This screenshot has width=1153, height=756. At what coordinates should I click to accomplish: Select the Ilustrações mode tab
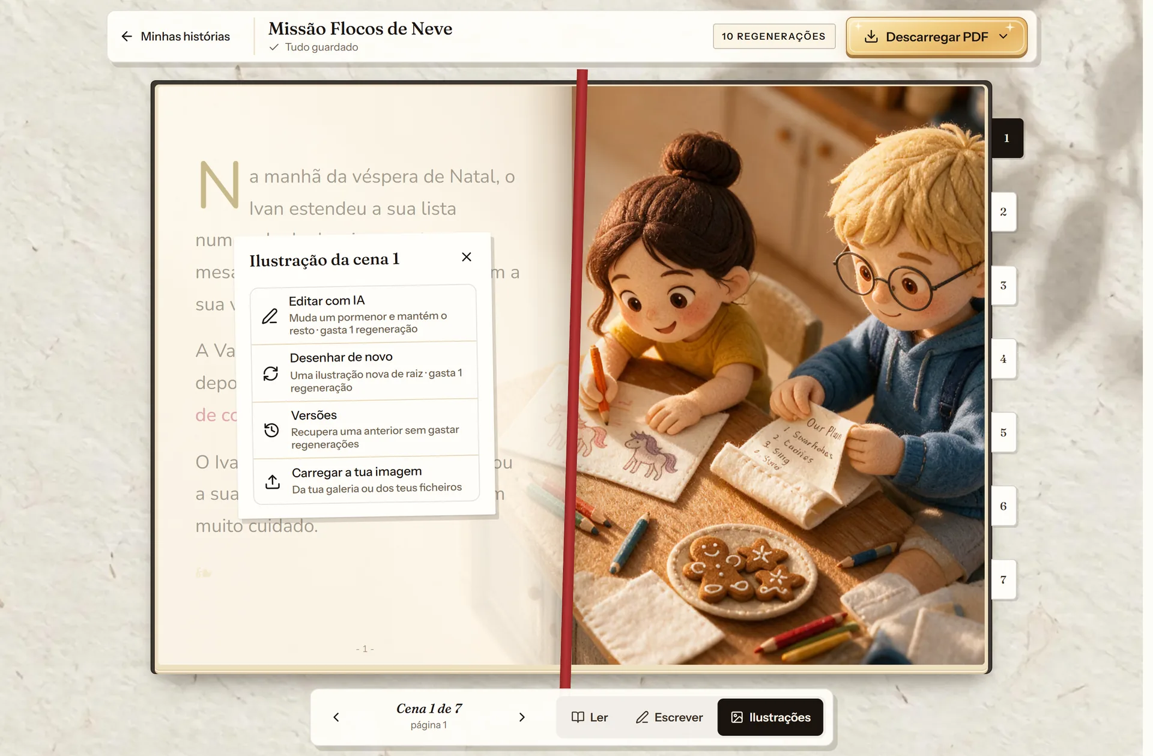pyautogui.click(x=770, y=717)
